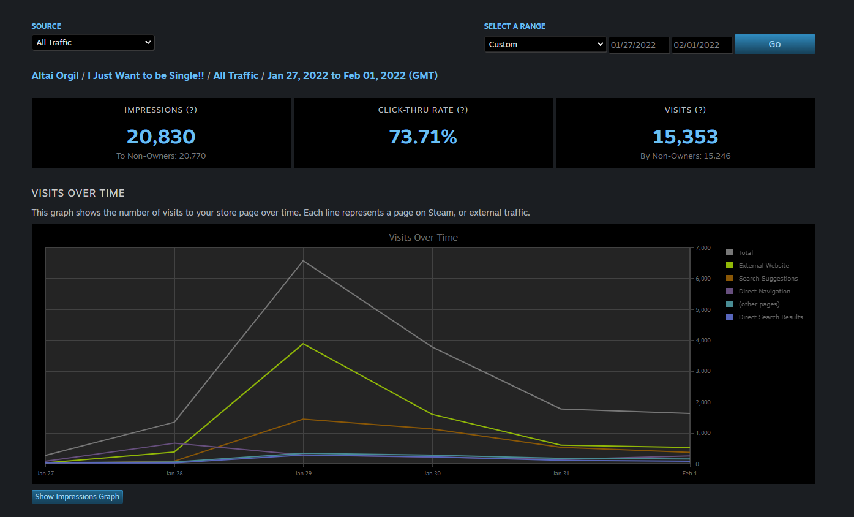Click the date range text in the breadcrumb
854x517 pixels.
[353, 75]
